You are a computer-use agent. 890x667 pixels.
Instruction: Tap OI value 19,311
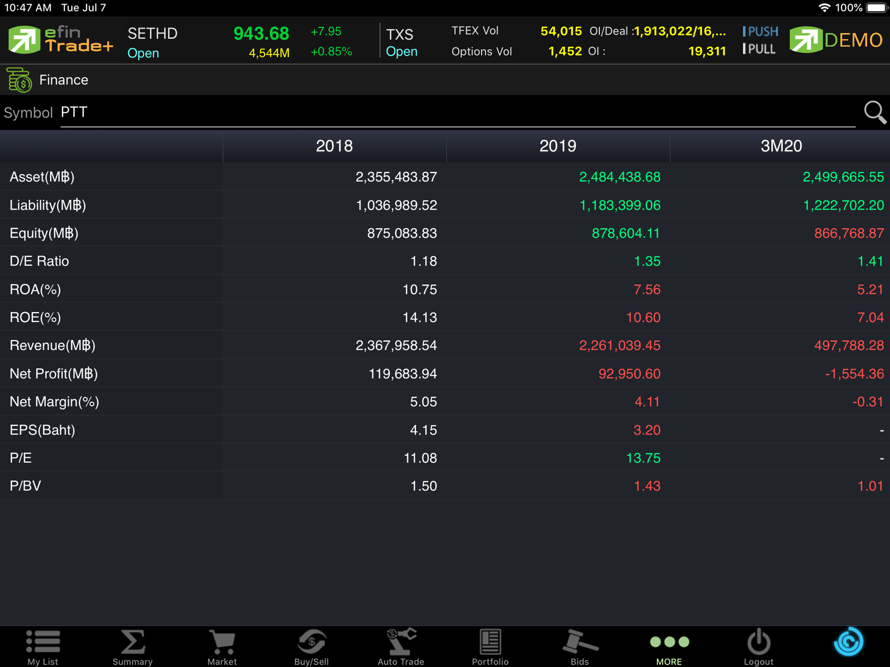tap(707, 51)
